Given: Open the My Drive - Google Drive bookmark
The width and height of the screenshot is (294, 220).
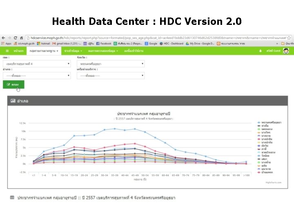Looking at the screenshot, I should point(200,44).
